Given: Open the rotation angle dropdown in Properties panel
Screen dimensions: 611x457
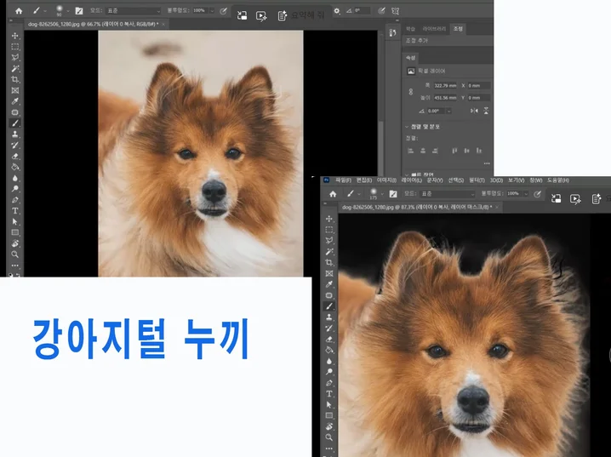Looking at the screenshot, I should pos(449,111).
